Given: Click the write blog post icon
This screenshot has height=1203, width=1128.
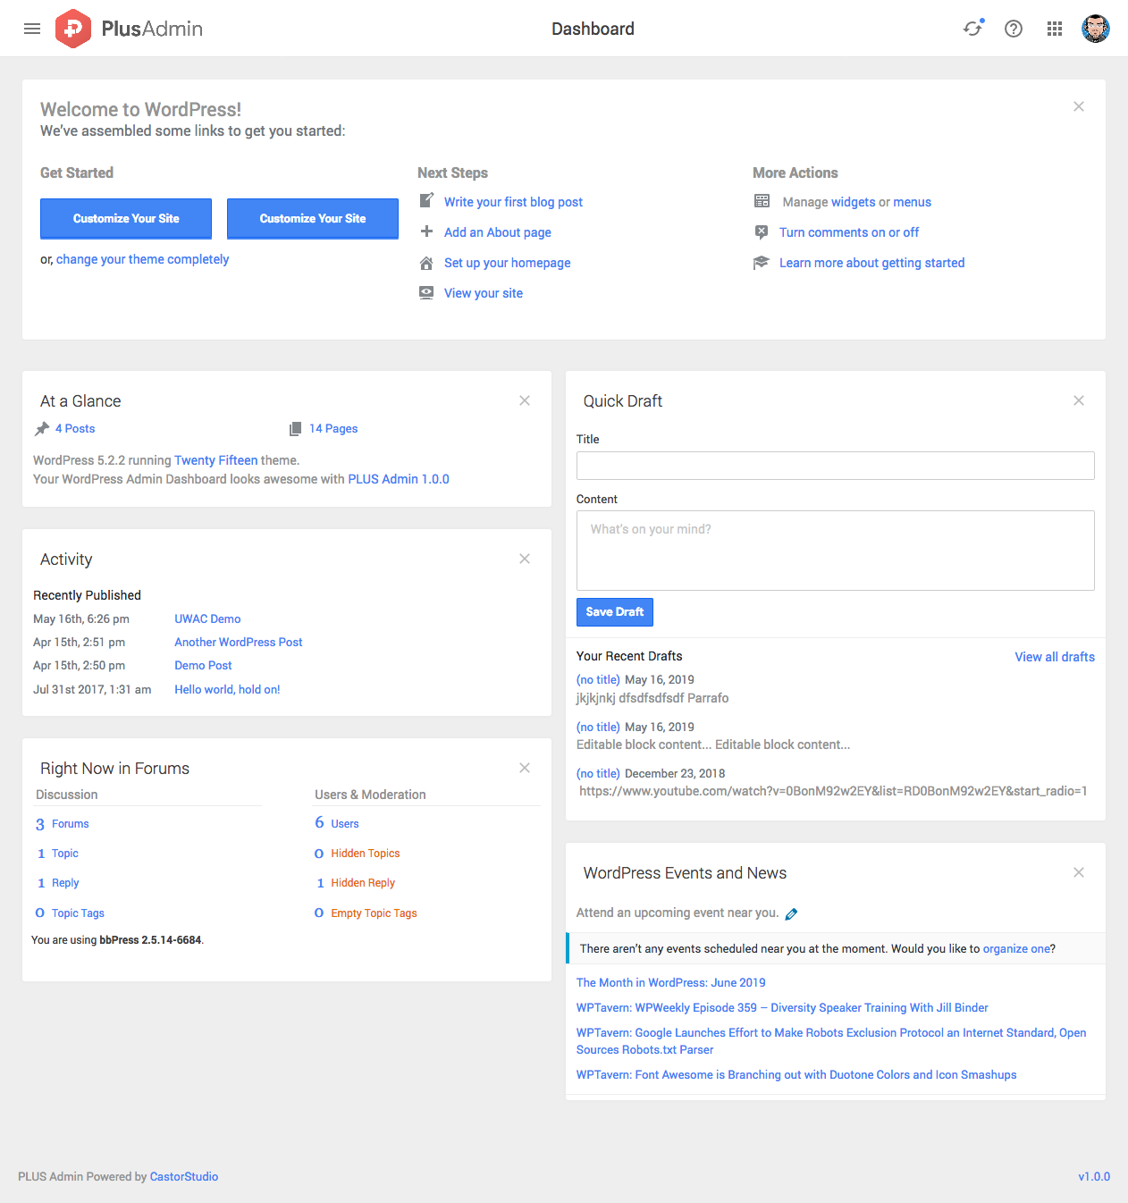Looking at the screenshot, I should [x=427, y=201].
